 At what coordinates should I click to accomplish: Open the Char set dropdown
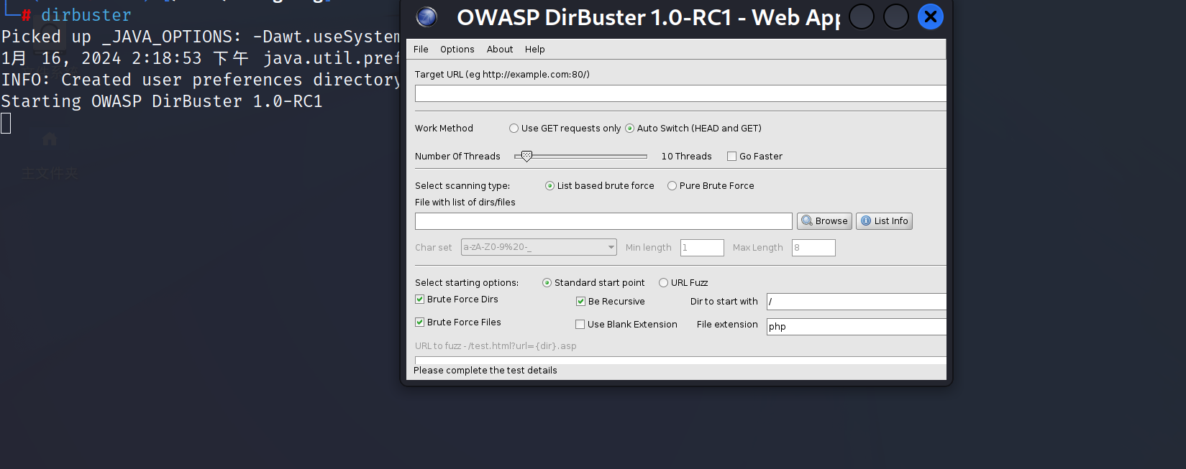539,247
